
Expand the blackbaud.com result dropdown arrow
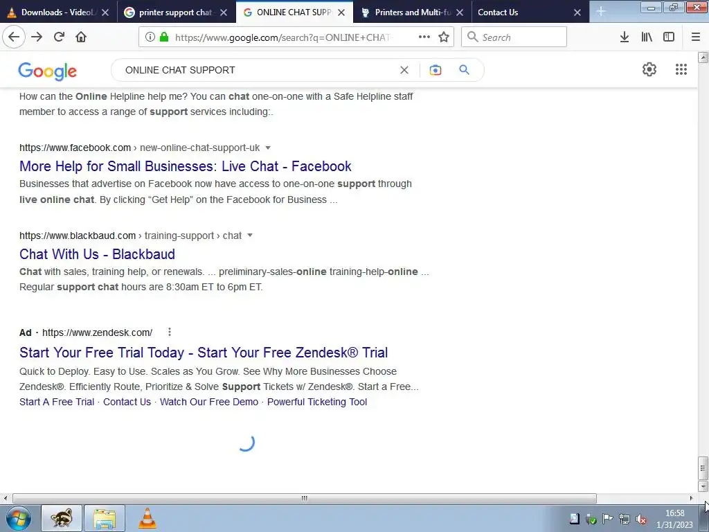pyautogui.click(x=249, y=236)
